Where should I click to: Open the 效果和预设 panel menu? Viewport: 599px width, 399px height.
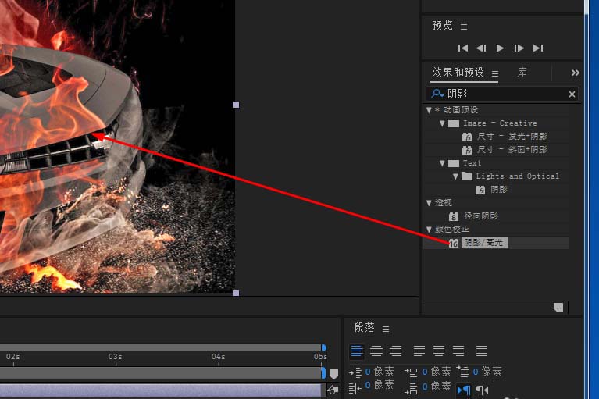pyautogui.click(x=495, y=73)
